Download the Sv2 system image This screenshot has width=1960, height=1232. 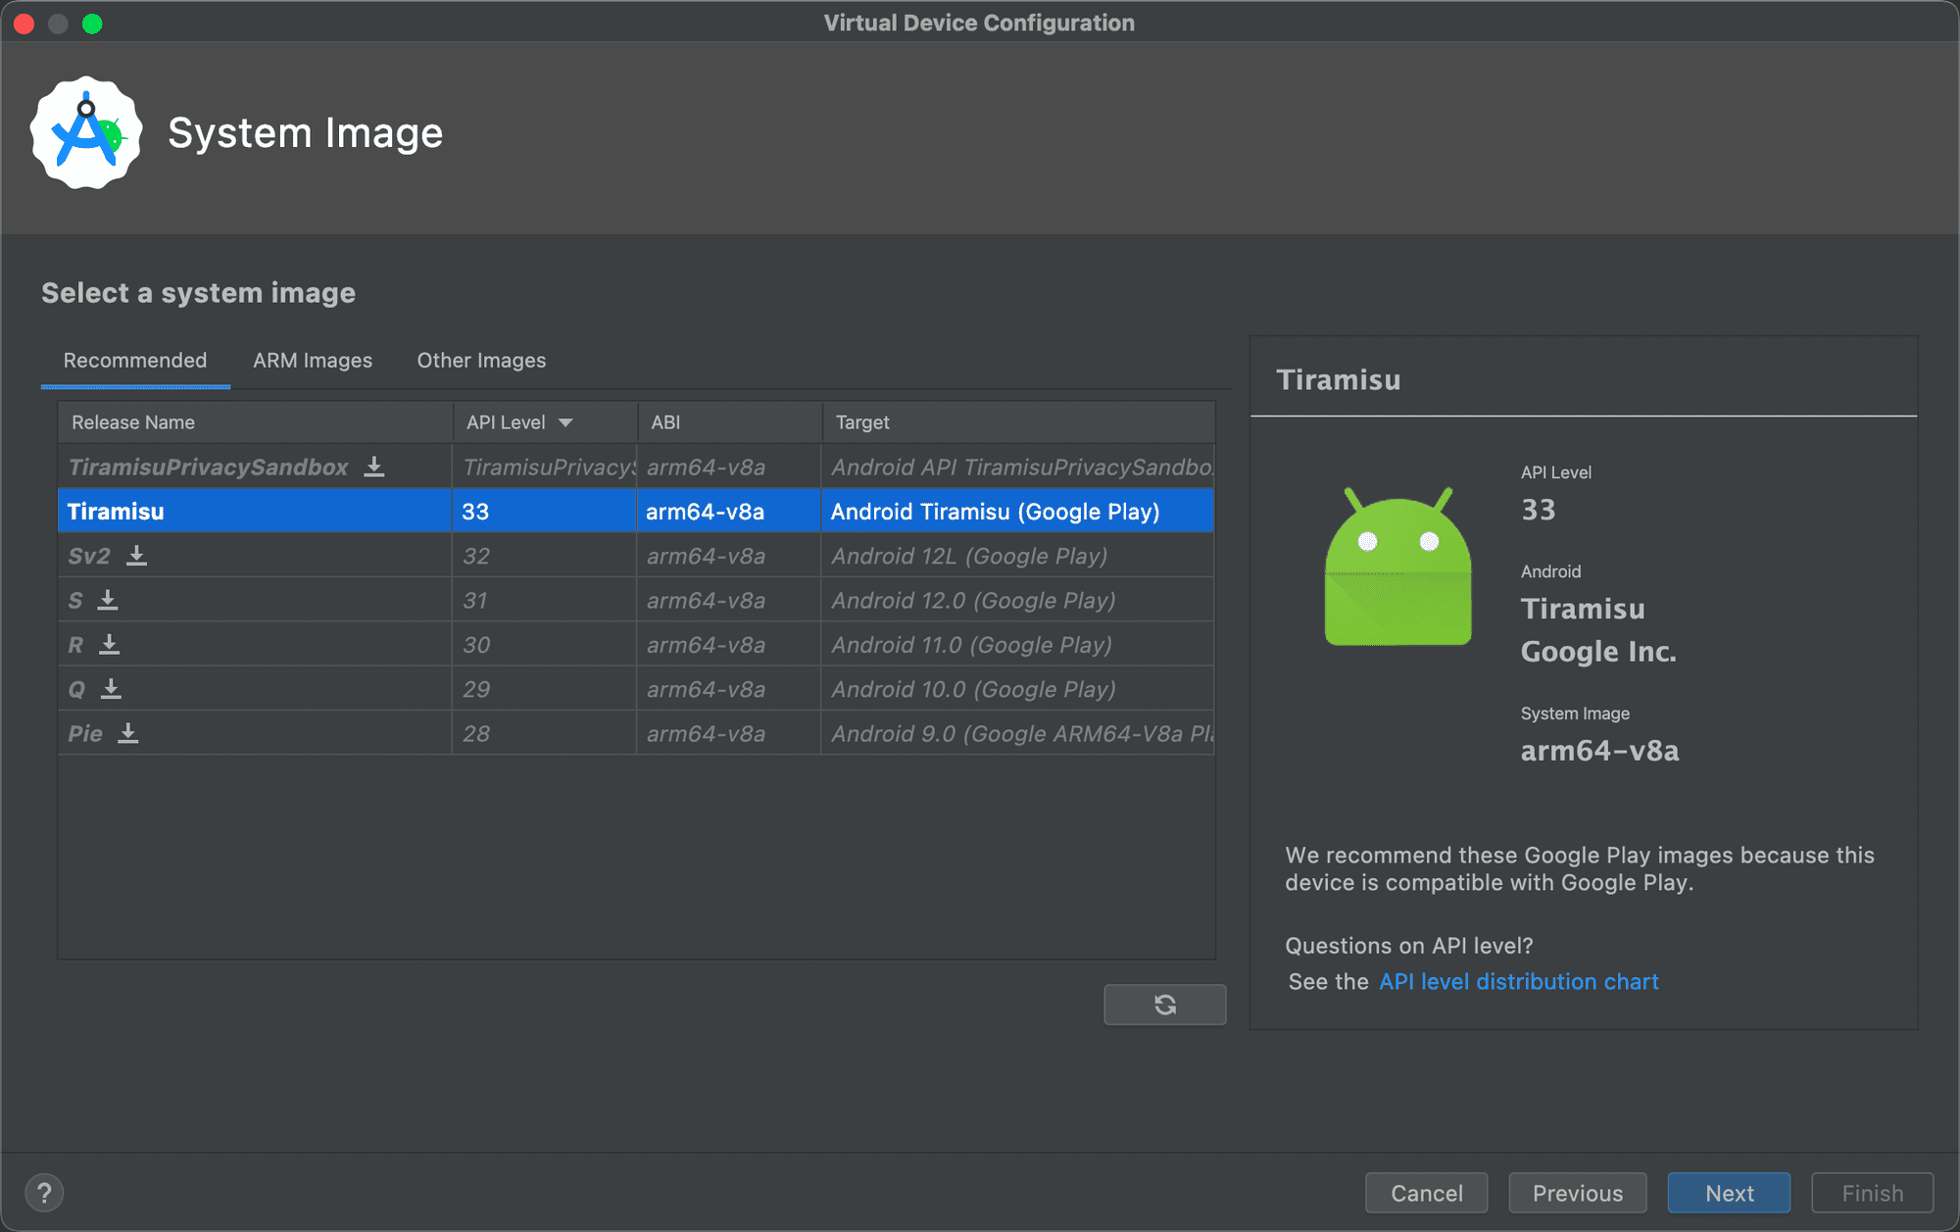coord(137,556)
